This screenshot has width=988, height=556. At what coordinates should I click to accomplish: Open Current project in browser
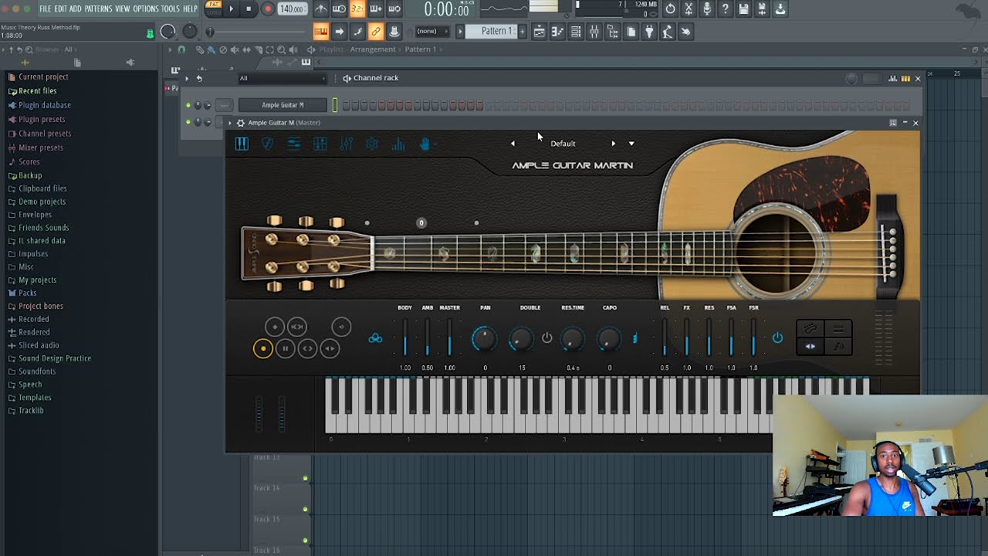pyautogui.click(x=43, y=77)
